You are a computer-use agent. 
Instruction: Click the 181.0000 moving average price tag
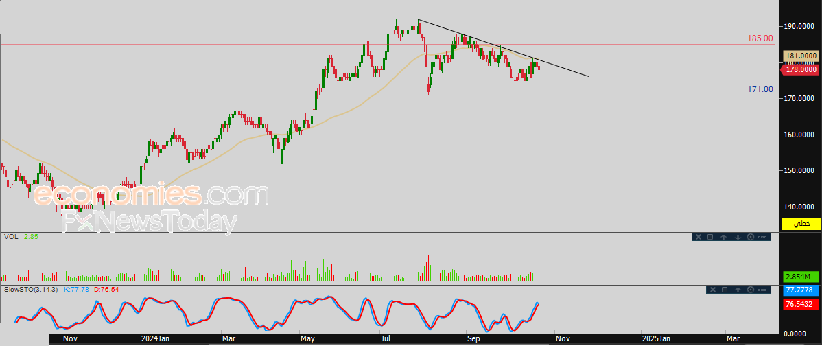pos(801,56)
